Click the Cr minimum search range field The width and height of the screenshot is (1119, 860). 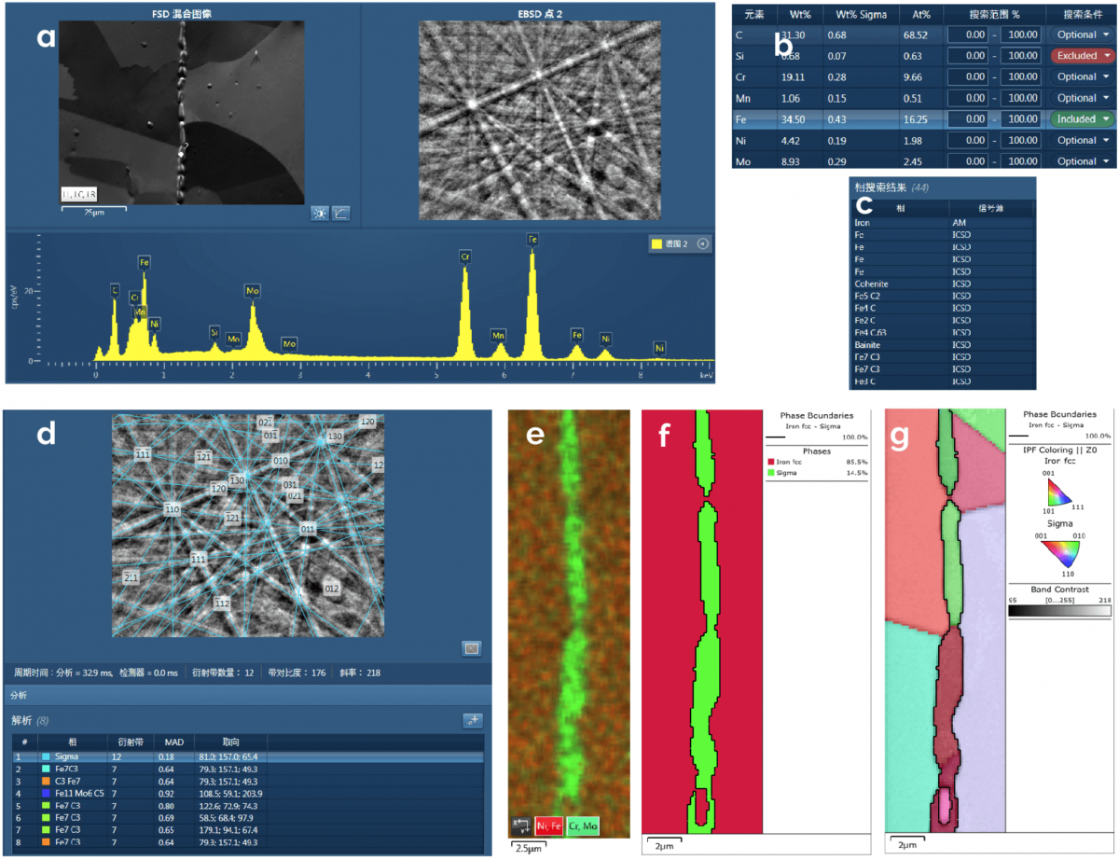coord(972,77)
